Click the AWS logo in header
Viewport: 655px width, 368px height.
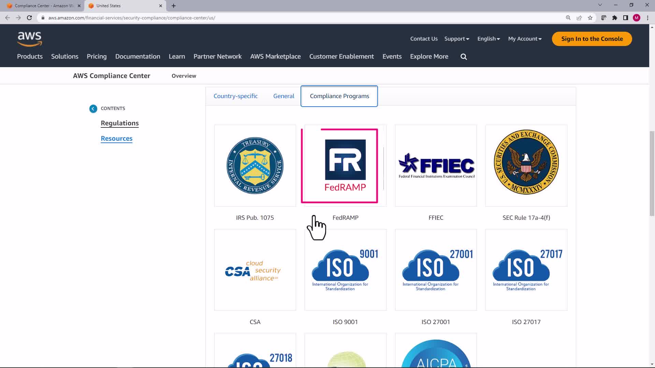[30, 39]
